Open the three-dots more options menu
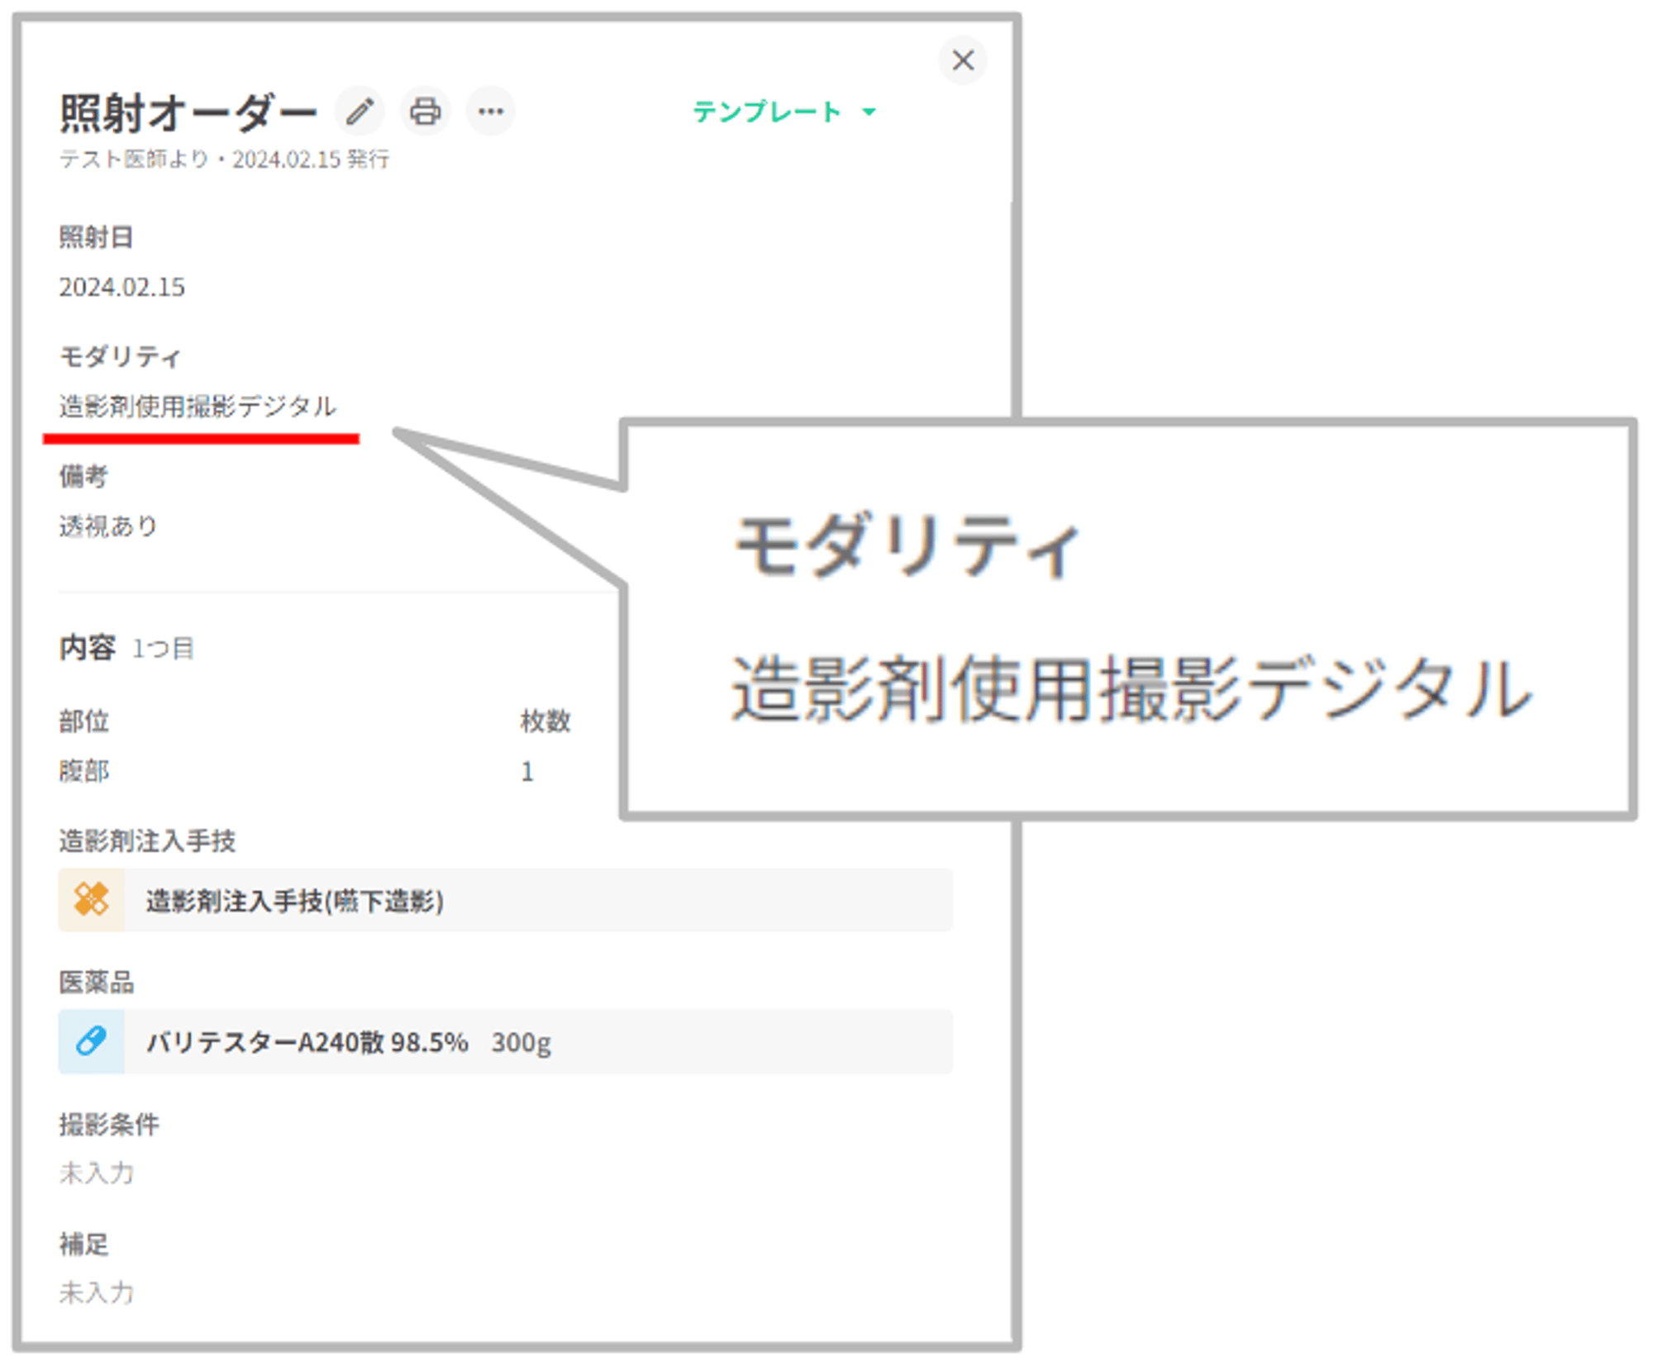The image size is (1653, 1366). 491,111
